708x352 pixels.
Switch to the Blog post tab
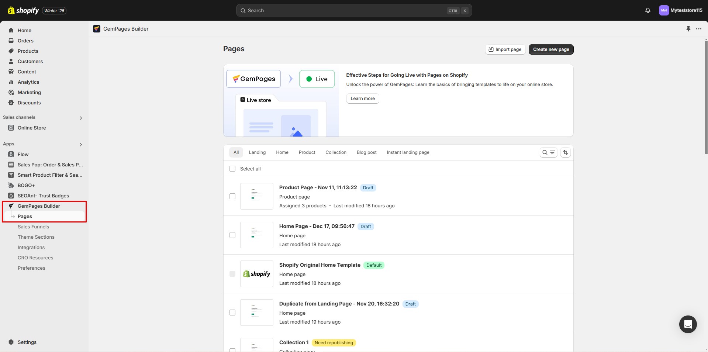coord(366,152)
